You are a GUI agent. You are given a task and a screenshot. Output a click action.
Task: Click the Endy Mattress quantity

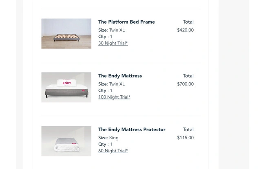tap(105, 90)
